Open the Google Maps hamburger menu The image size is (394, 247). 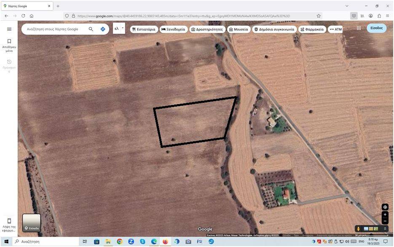click(x=9, y=29)
